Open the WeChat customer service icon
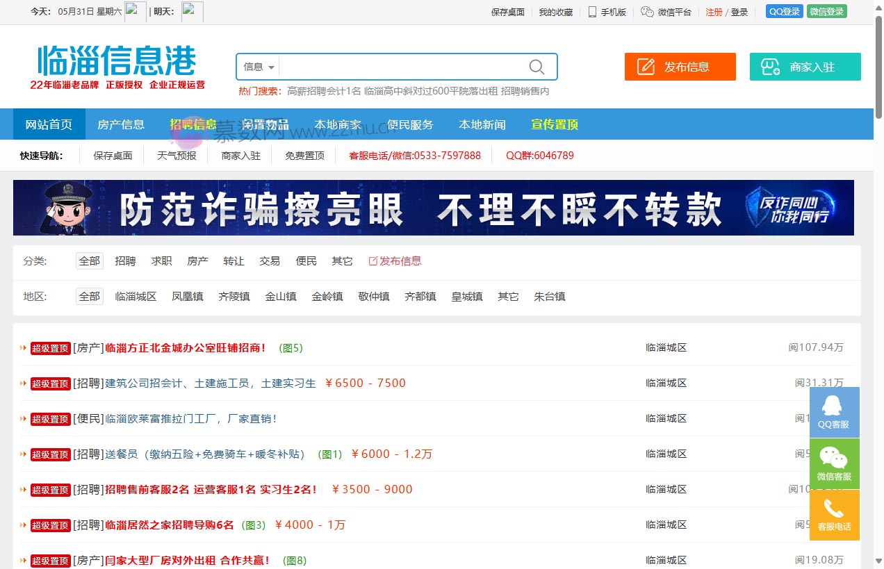 pos(834,459)
